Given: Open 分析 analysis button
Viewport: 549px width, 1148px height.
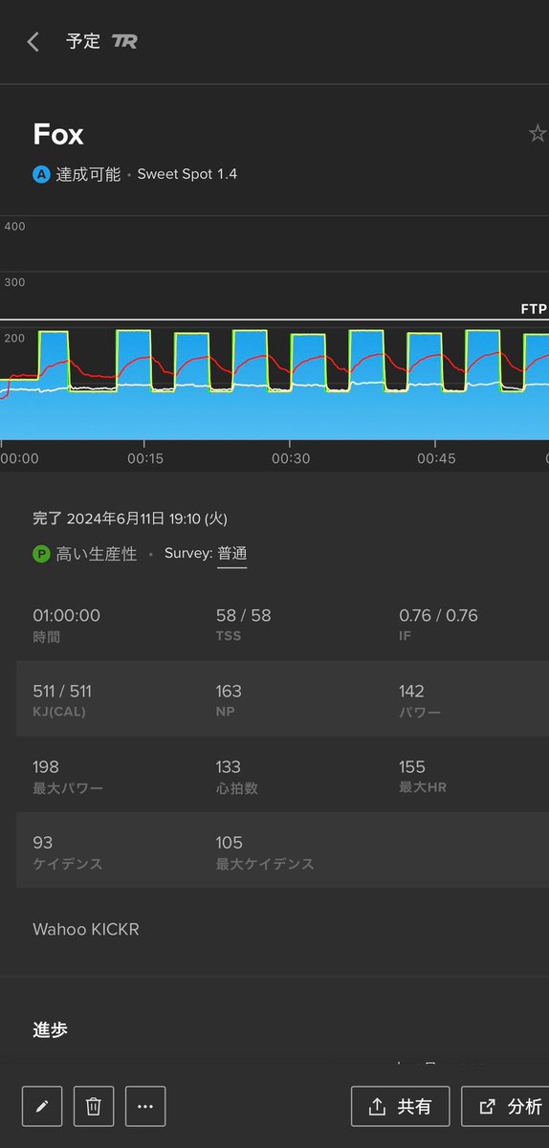Looking at the screenshot, I should pyautogui.click(x=505, y=1106).
